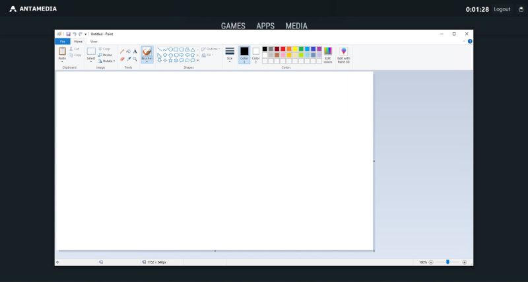
Task: Choose the Six-point star shape
Action: click(176, 60)
